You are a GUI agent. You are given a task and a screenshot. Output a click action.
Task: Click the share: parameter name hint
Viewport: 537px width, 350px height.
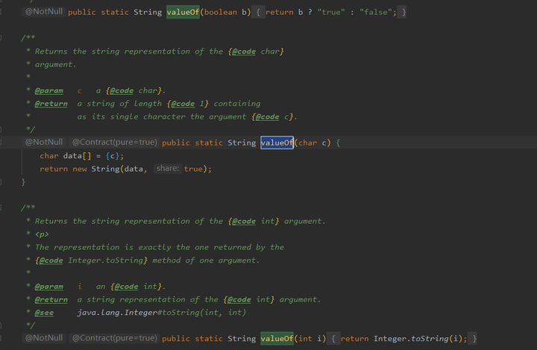[x=168, y=169]
